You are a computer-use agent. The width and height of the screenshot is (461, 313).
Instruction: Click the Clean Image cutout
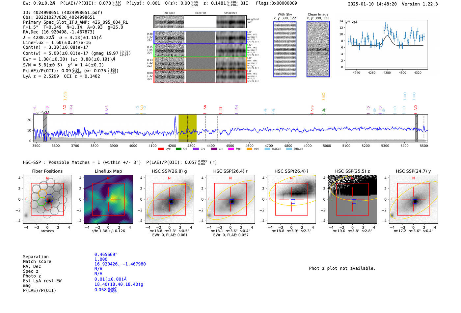point(318,49)
